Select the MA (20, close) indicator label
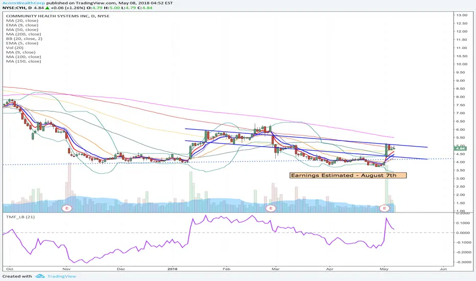The width and height of the screenshot is (476, 281). pos(22,20)
